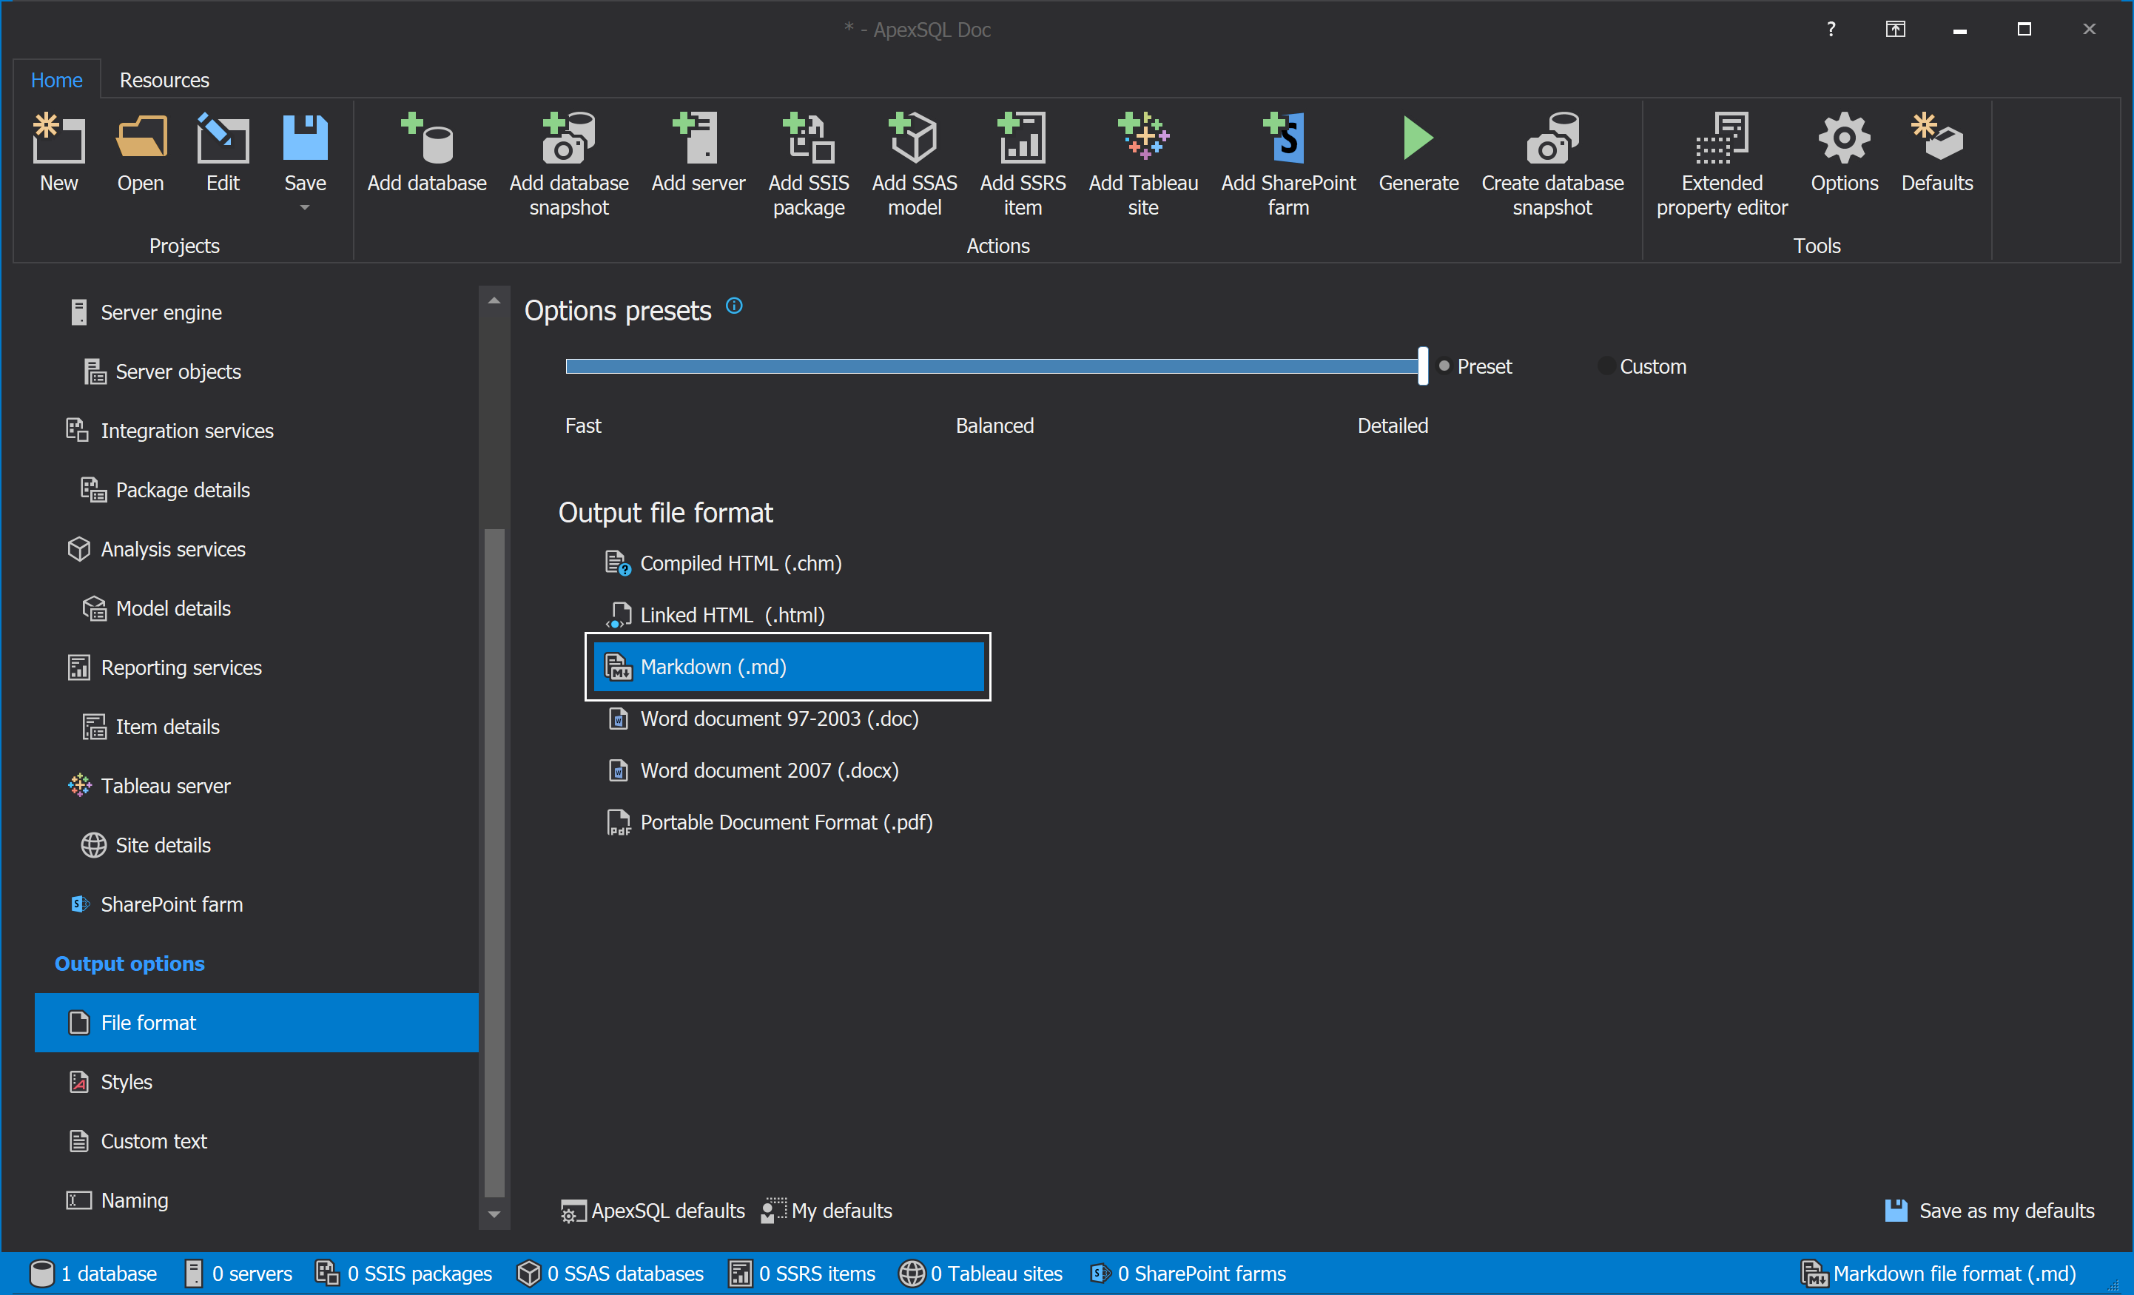Select Model details in sidebar
Viewport: 2134px width, 1295px height.
256,608
